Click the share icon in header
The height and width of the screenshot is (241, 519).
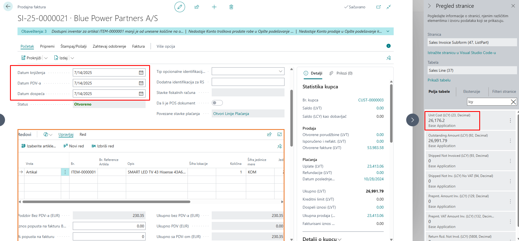click(197, 7)
